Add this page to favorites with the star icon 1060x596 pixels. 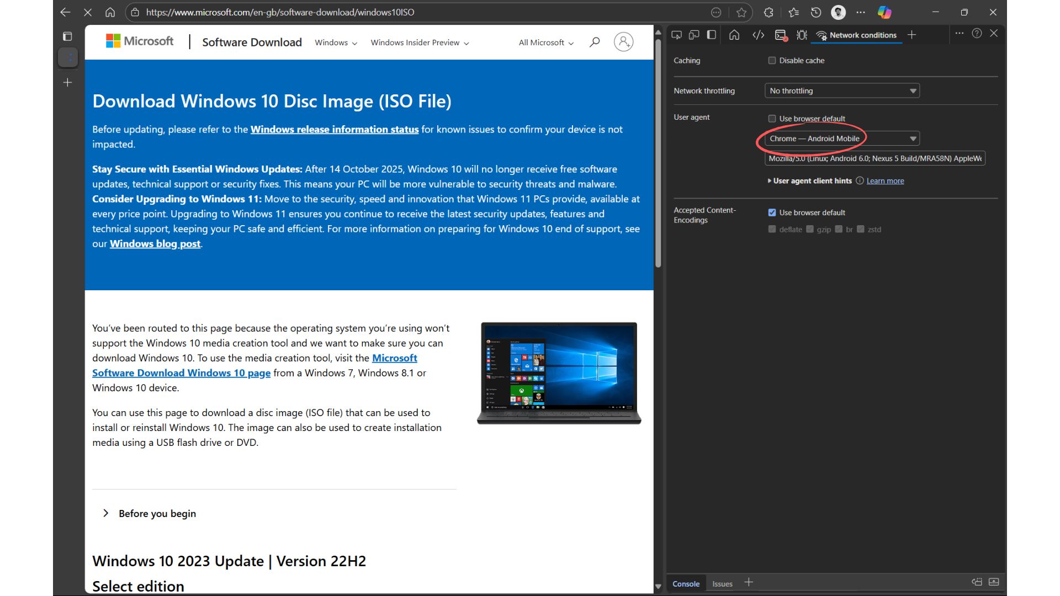click(741, 12)
